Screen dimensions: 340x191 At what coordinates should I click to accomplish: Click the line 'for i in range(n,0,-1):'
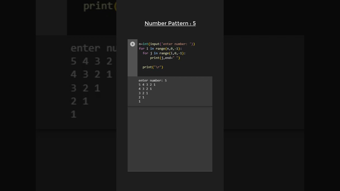(x=160, y=49)
